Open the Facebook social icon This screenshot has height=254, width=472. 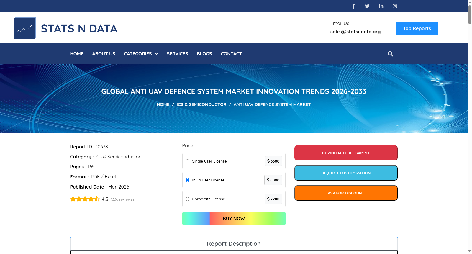[354, 6]
